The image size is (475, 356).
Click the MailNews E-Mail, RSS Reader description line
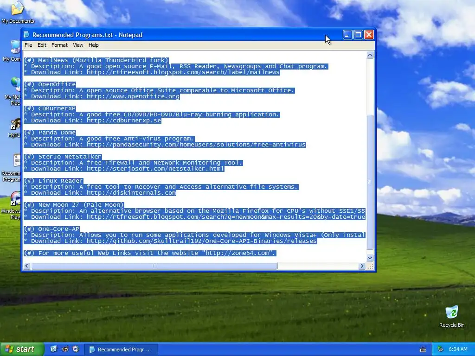(176, 66)
